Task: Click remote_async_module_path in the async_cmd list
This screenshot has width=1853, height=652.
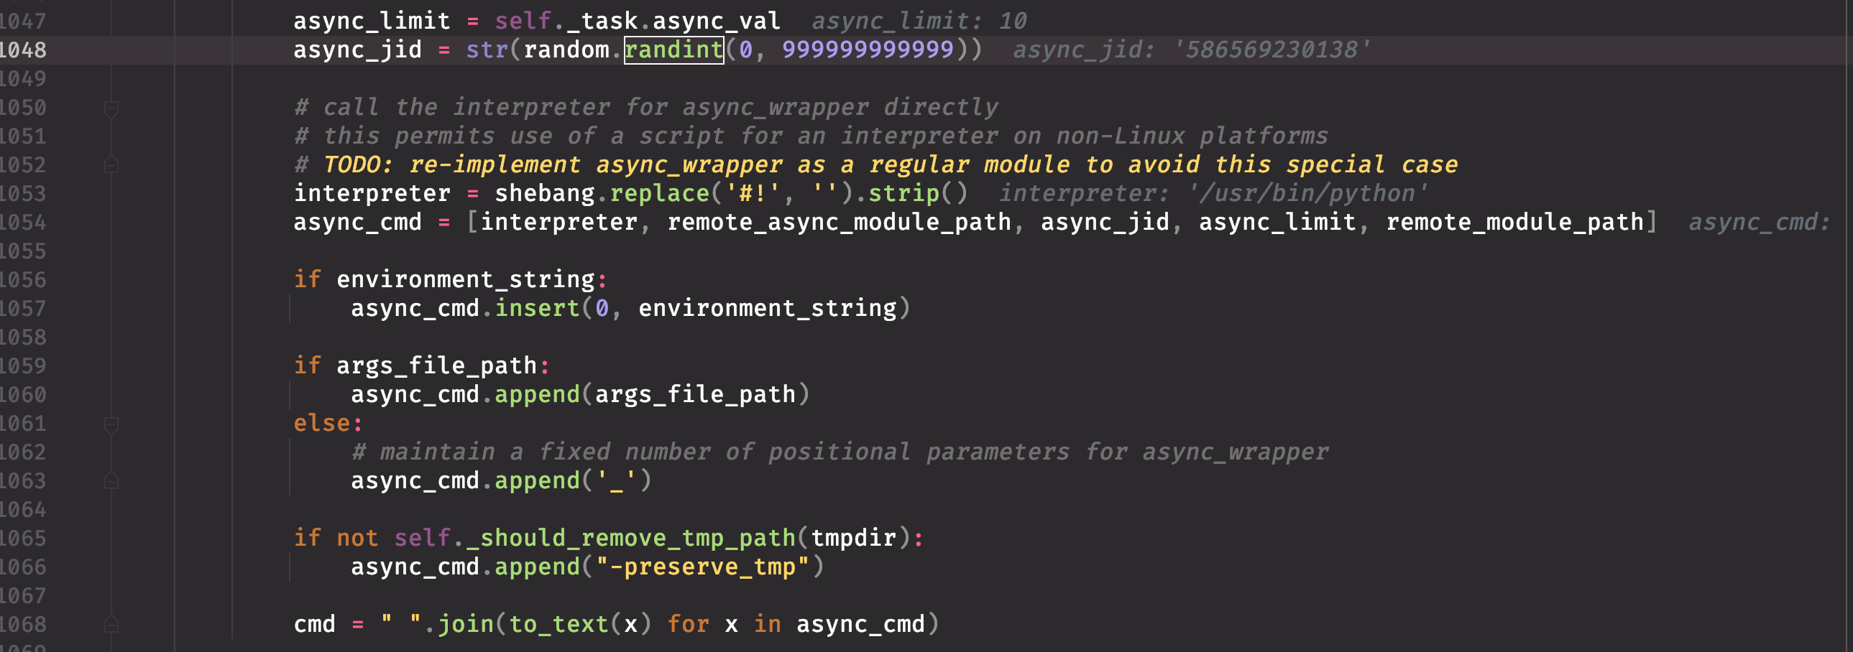Action: (839, 223)
